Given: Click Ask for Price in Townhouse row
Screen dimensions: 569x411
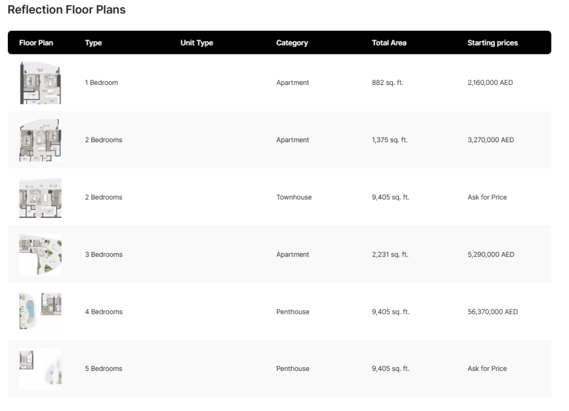Looking at the screenshot, I should pos(487,197).
